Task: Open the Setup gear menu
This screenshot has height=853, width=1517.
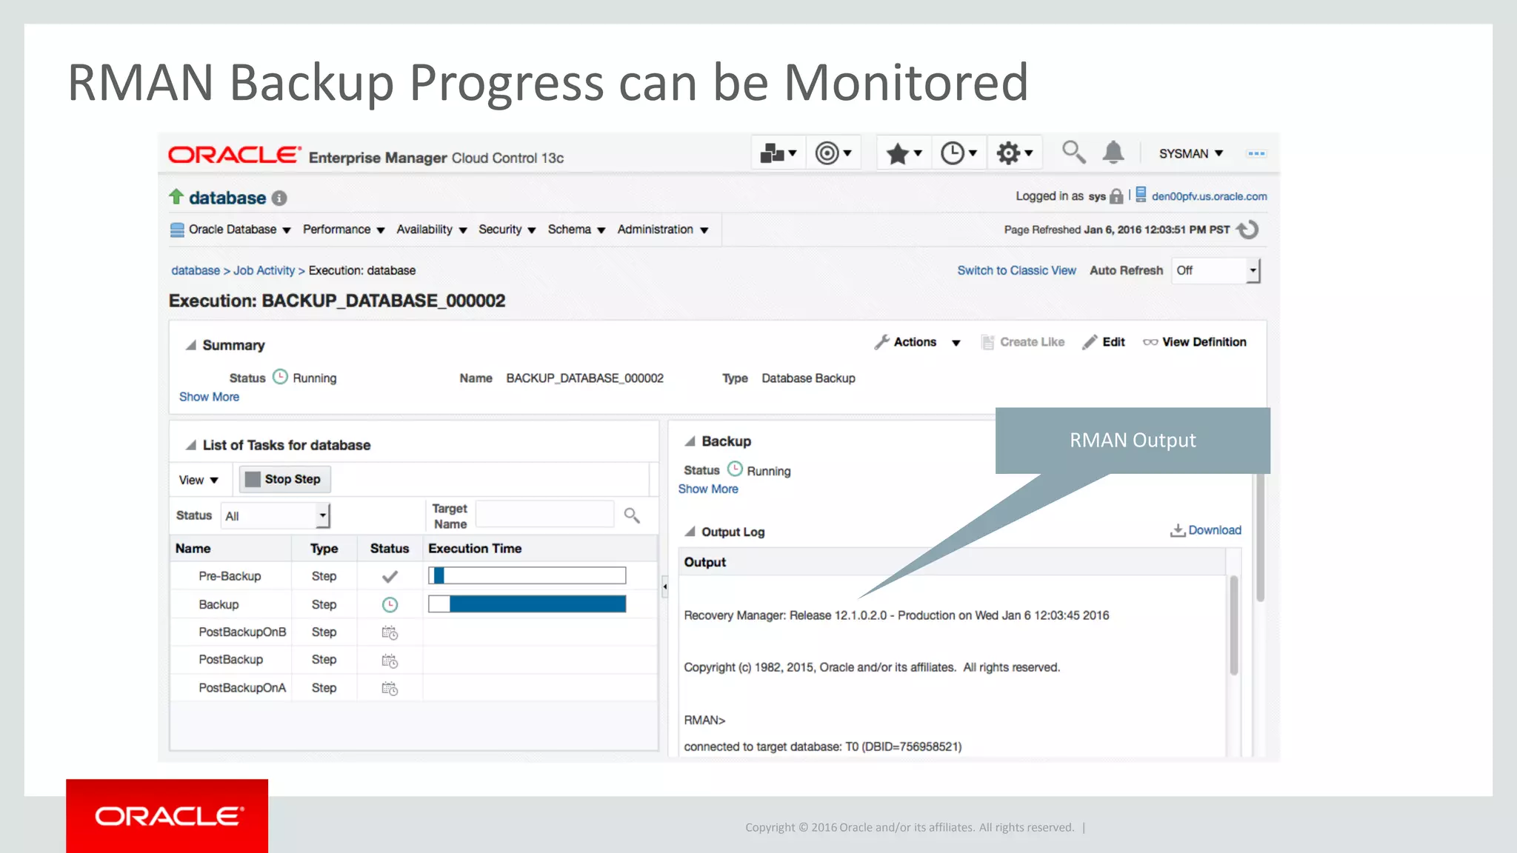Action: point(1014,153)
